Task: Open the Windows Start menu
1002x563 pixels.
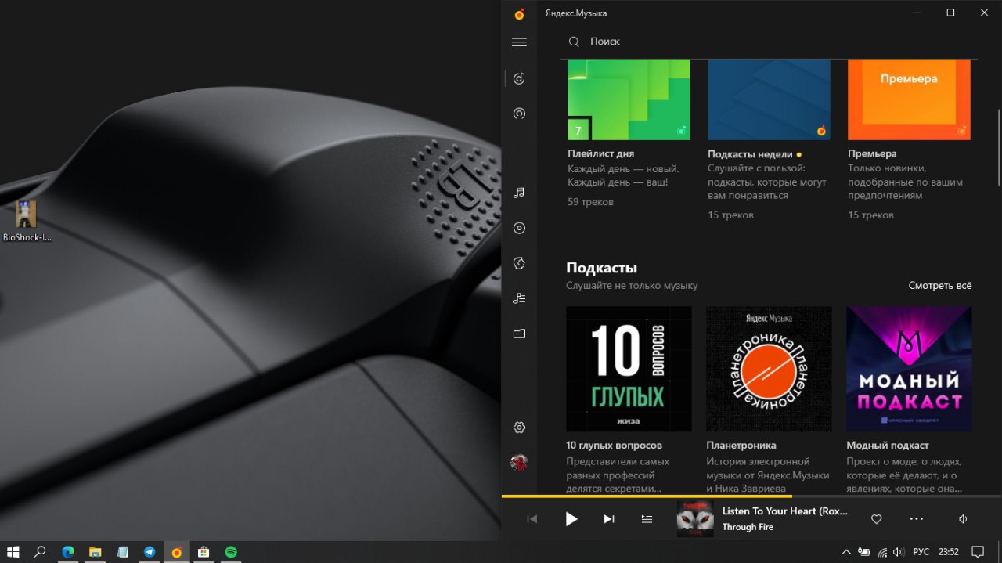Action: click(13, 551)
